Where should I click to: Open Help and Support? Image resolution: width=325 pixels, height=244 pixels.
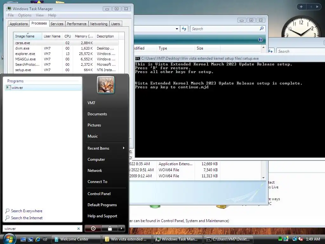pyautogui.click(x=102, y=216)
